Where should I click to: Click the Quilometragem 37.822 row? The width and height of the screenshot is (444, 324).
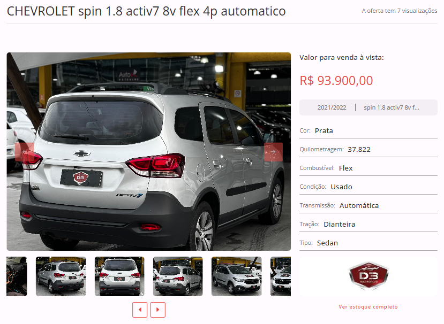(x=368, y=149)
